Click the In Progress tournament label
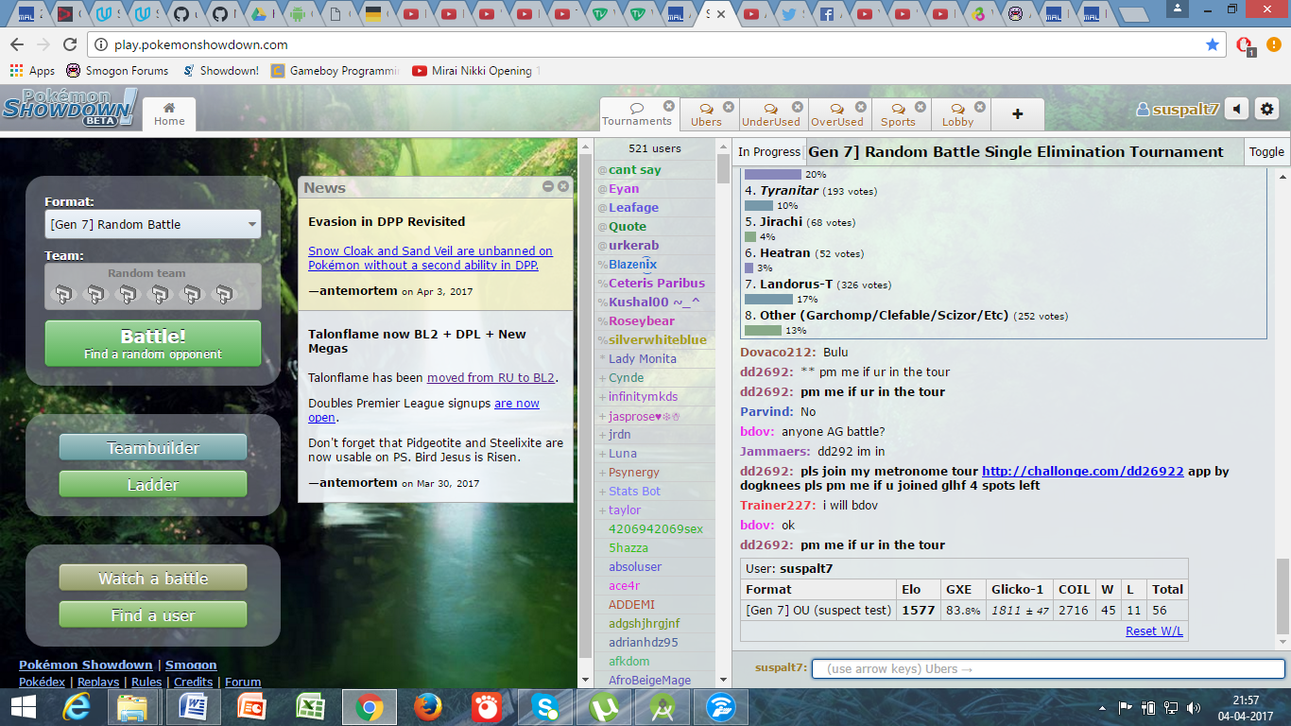Viewport: 1291px width, 726px height. [769, 151]
